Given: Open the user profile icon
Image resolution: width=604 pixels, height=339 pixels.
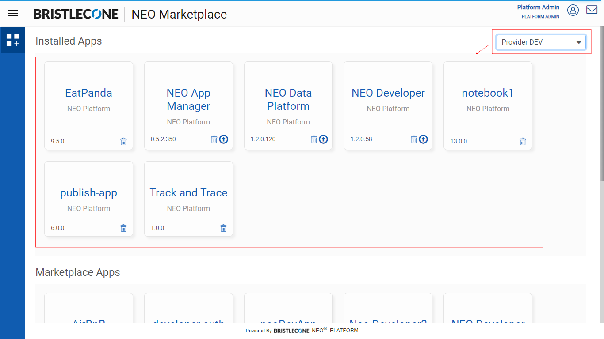Looking at the screenshot, I should 573,10.
